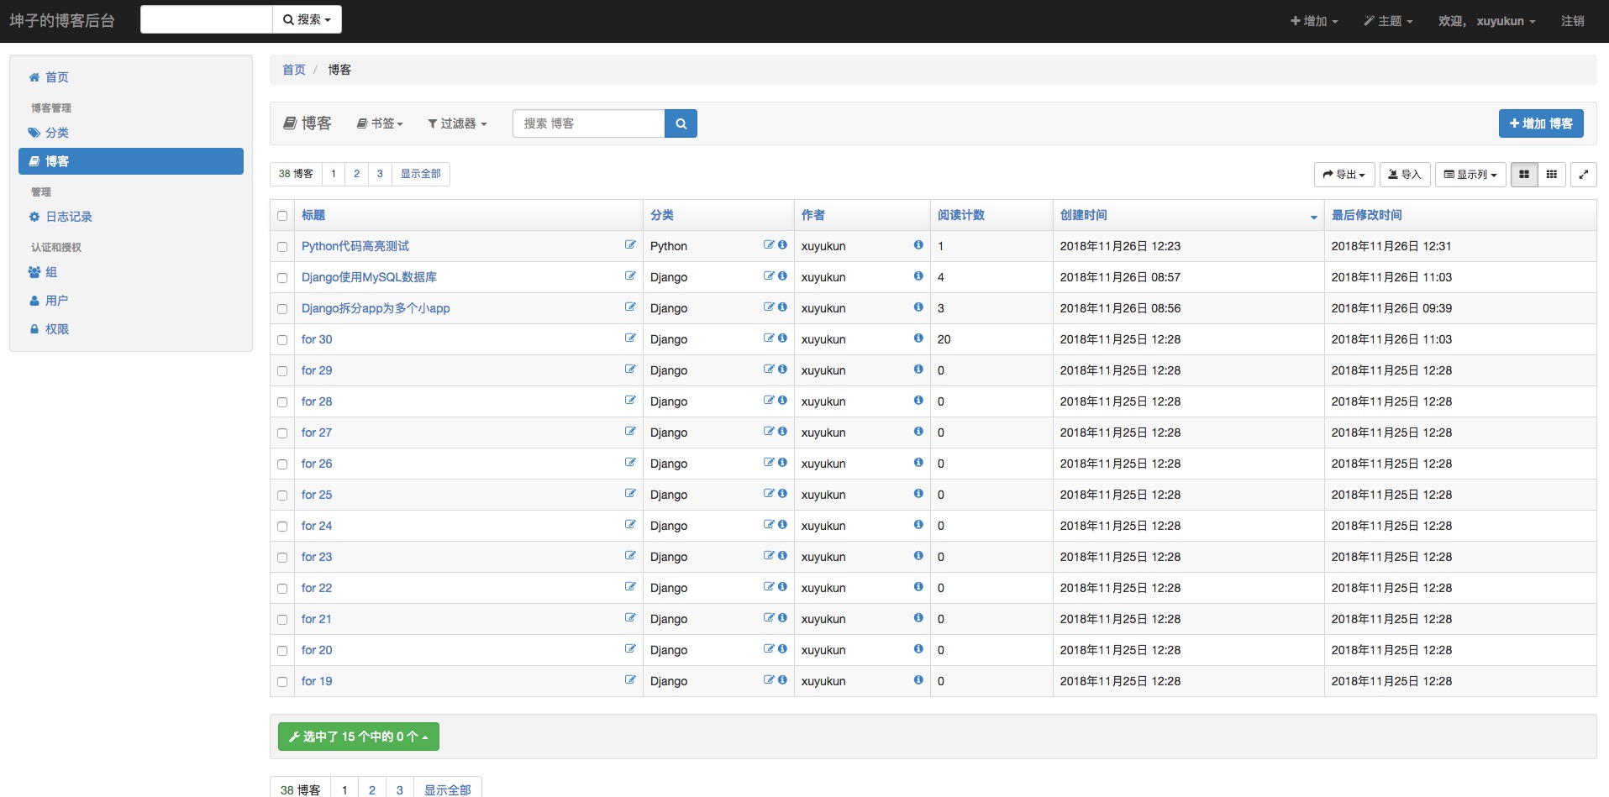Show info for Python category in first row
This screenshot has height=797, width=1609.
coord(782,244)
